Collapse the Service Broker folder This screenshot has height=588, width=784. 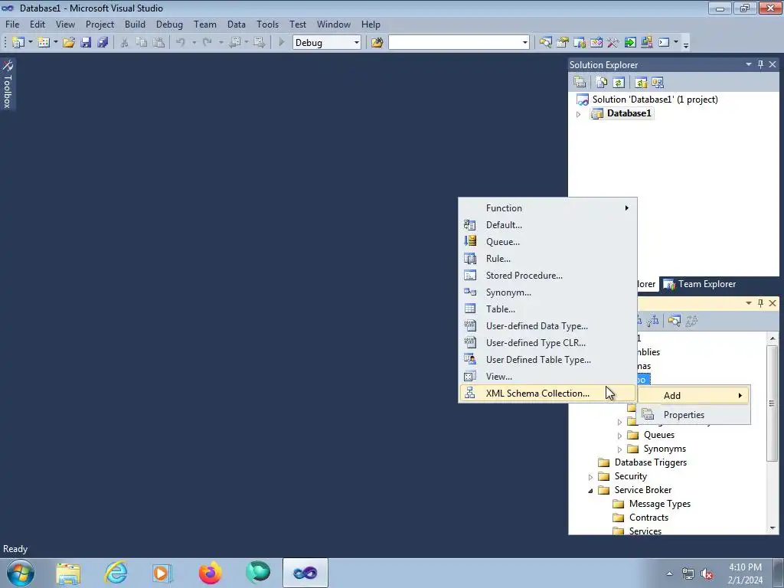coord(590,491)
